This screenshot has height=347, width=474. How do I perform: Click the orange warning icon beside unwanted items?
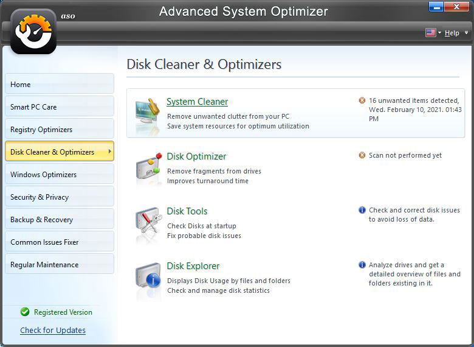[362, 100]
